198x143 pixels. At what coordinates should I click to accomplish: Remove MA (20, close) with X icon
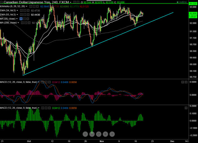coord(28,19)
